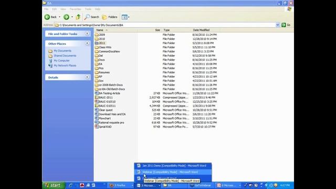Select the Class HWs folder icon
The image size is (336, 189).
[97, 47]
